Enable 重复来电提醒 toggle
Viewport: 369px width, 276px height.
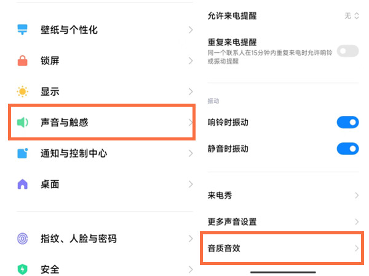tap(347, 51)
